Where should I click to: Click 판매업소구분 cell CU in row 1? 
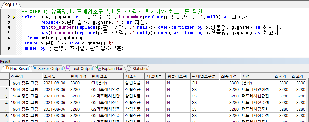pyautogui.click(x=205, y=83)
